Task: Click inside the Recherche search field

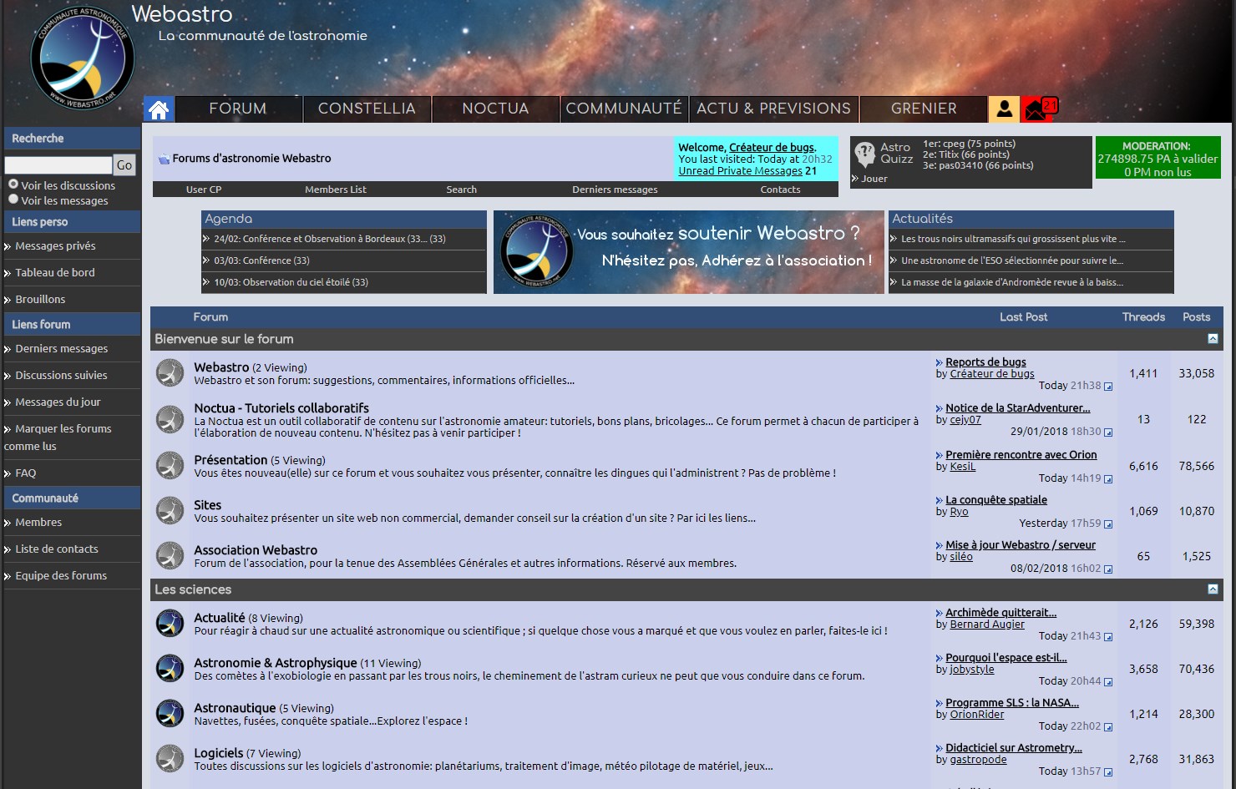Action: 58,165
